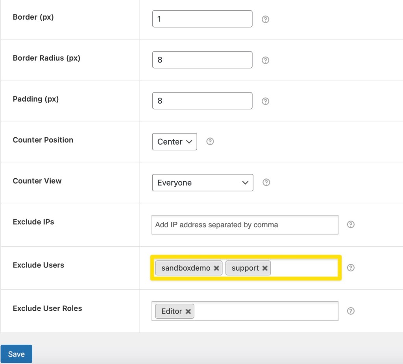Click help icon for Exclude IPs
Viewport: 403px width, 364px height.
351,224
